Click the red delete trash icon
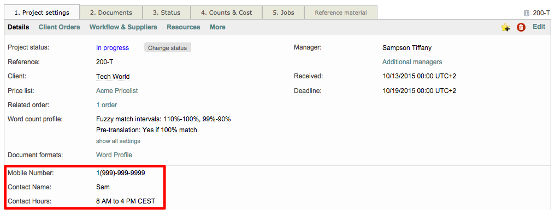Screen dimensions: 555x210 coord(521,27)
